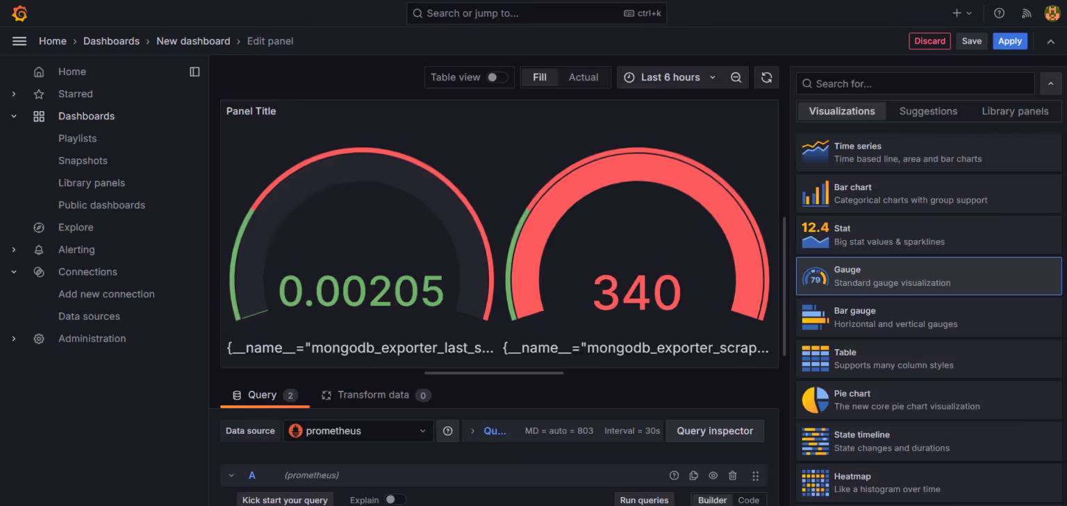The image size is (1067, 506).
Task: Select the Table visualization
Action: (x=929, y=359)
